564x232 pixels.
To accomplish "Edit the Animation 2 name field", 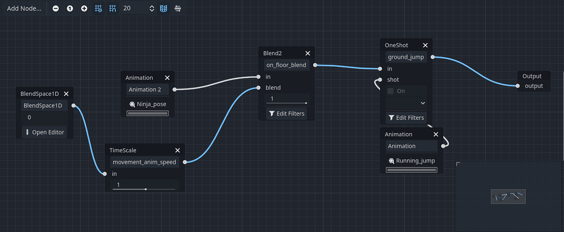I will (148, 90).
